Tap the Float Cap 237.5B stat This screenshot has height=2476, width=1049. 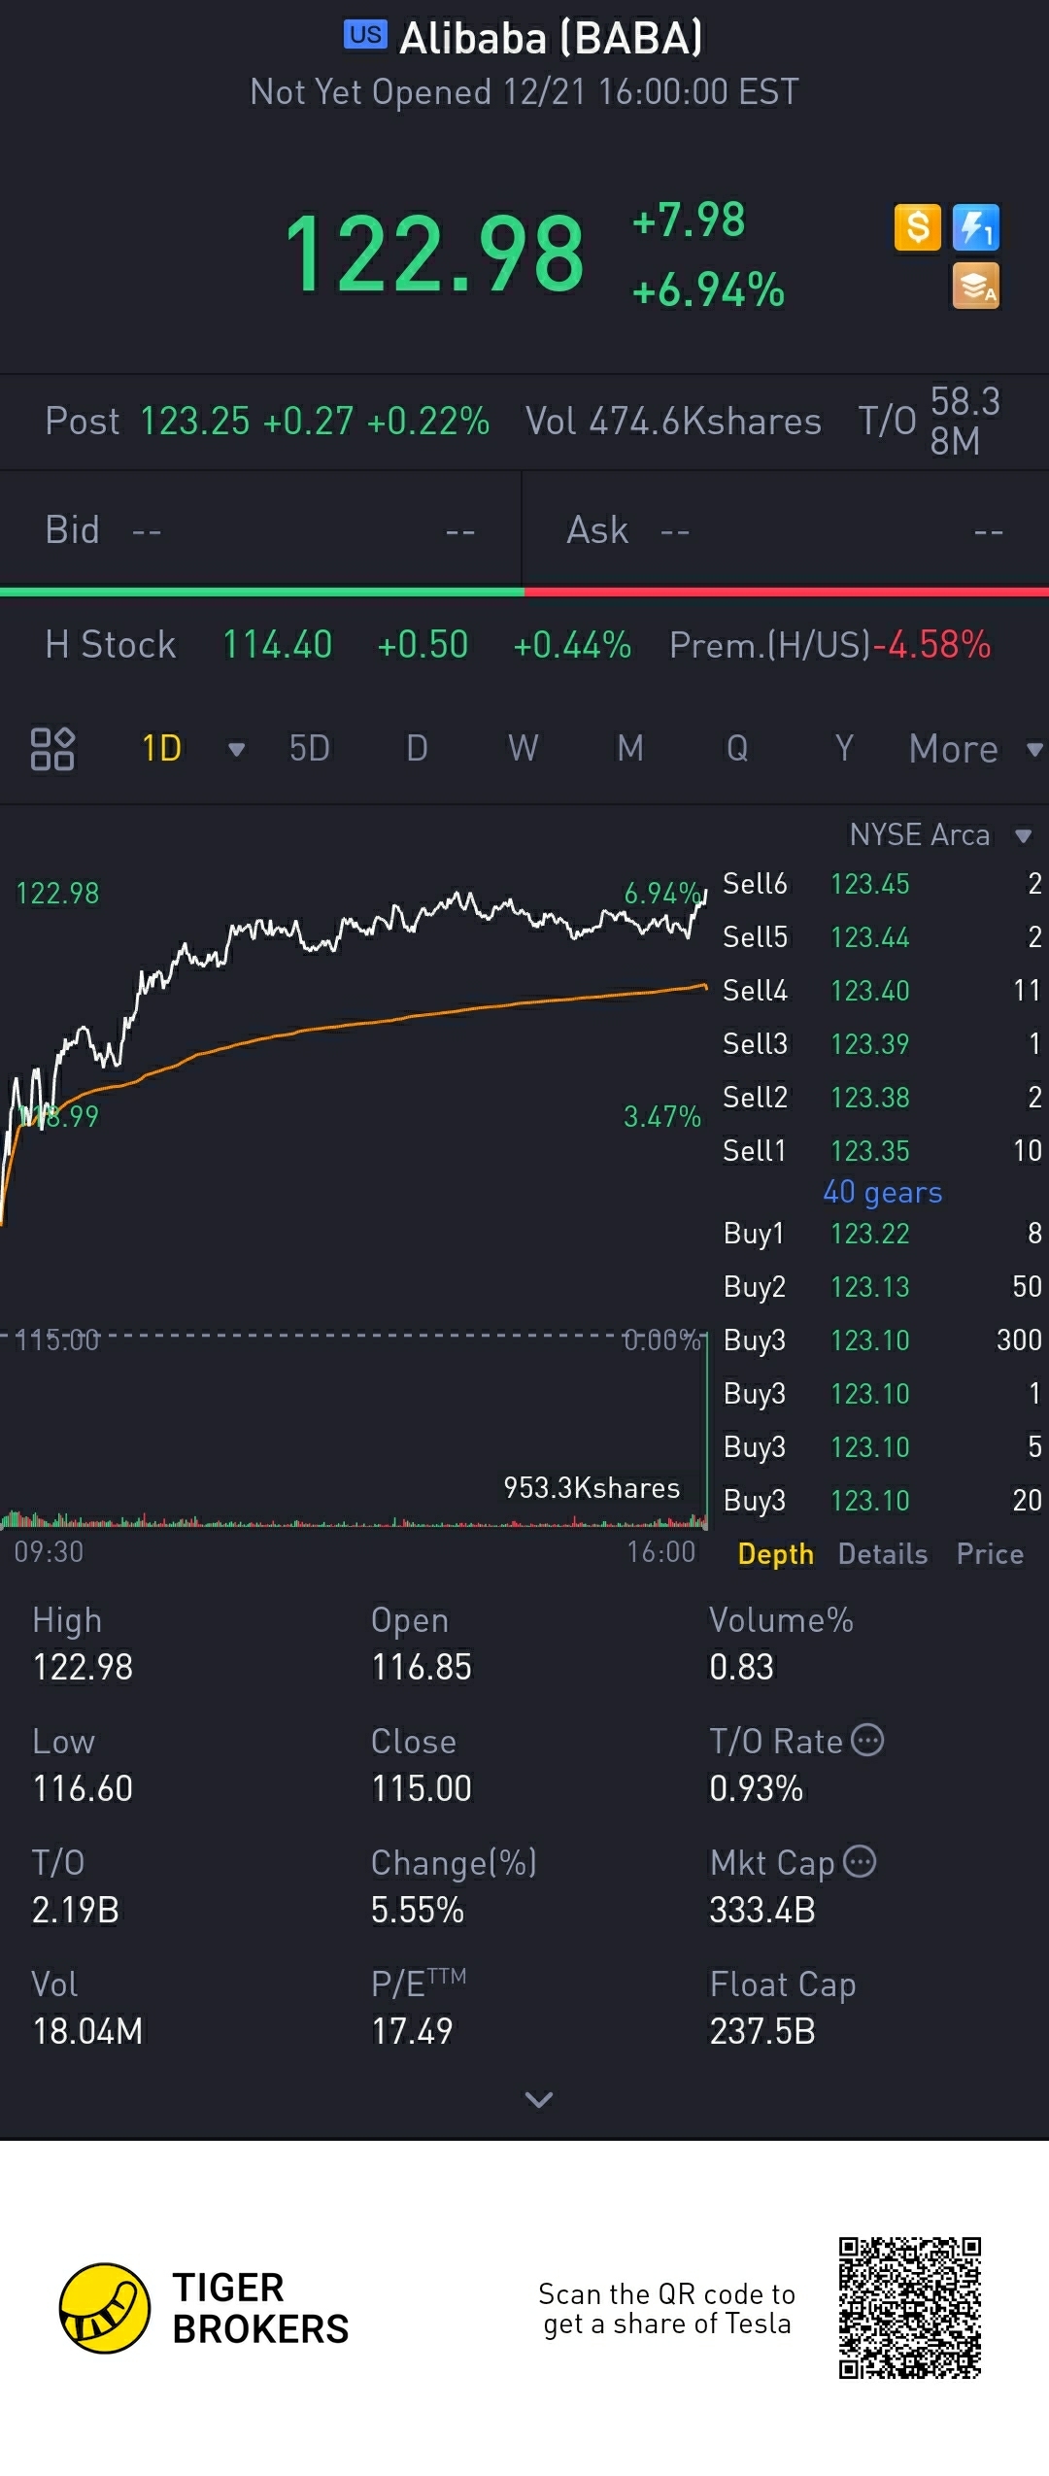(x=783, y=2008)
